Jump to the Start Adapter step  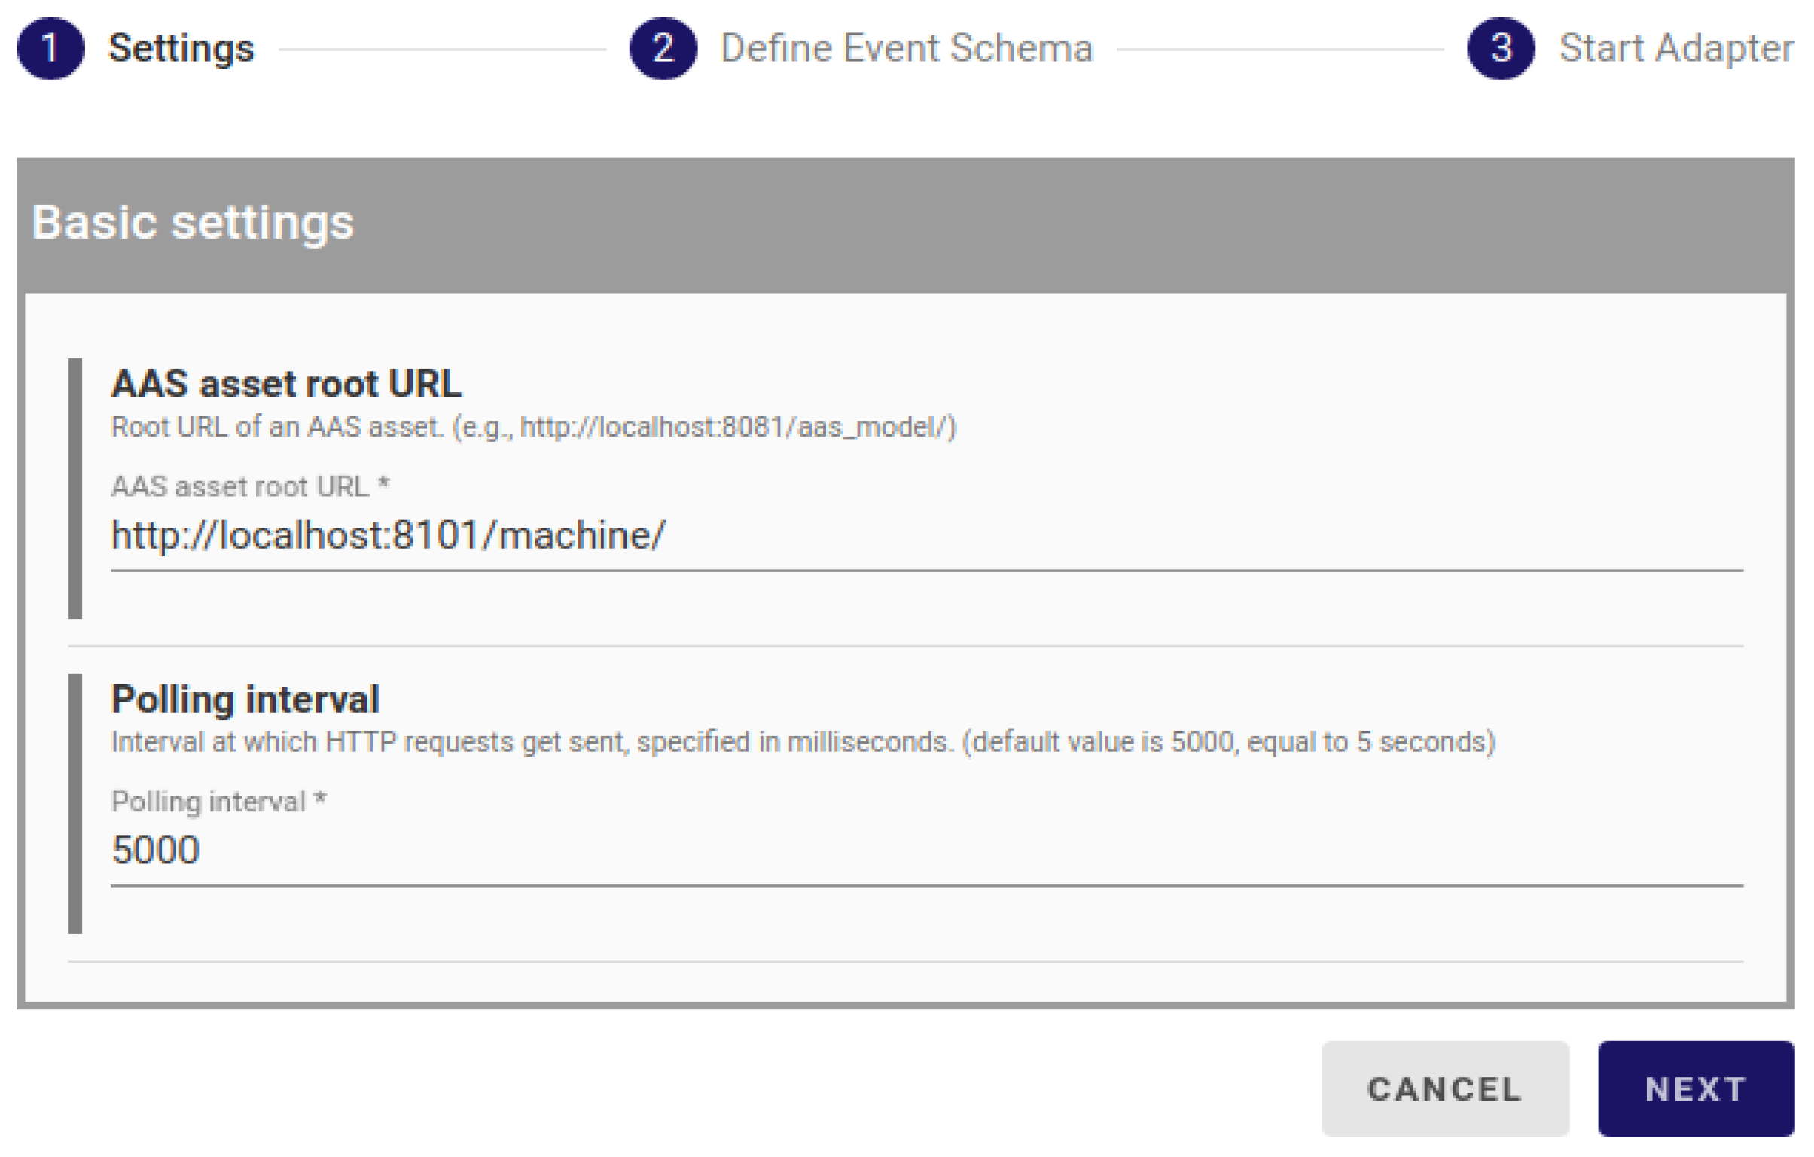(x=1675, y=49)
